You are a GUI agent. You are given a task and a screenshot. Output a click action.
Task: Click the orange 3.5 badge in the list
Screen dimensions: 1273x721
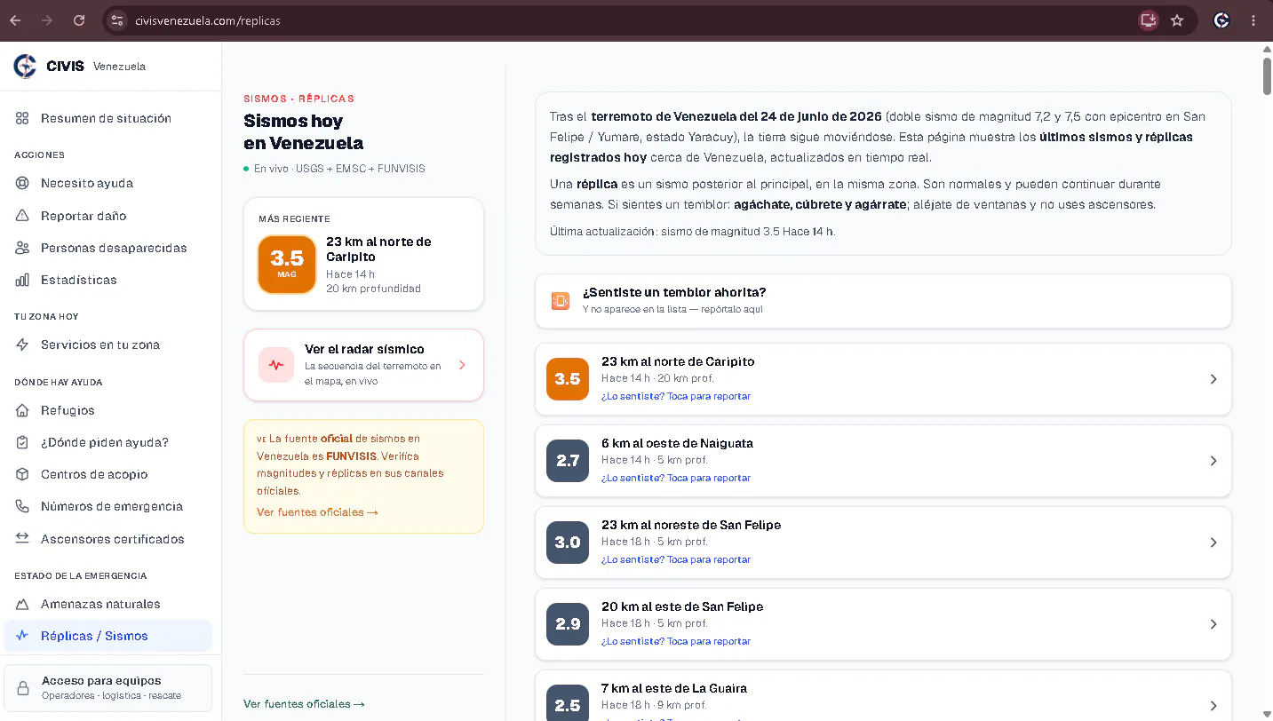point(568,379)
